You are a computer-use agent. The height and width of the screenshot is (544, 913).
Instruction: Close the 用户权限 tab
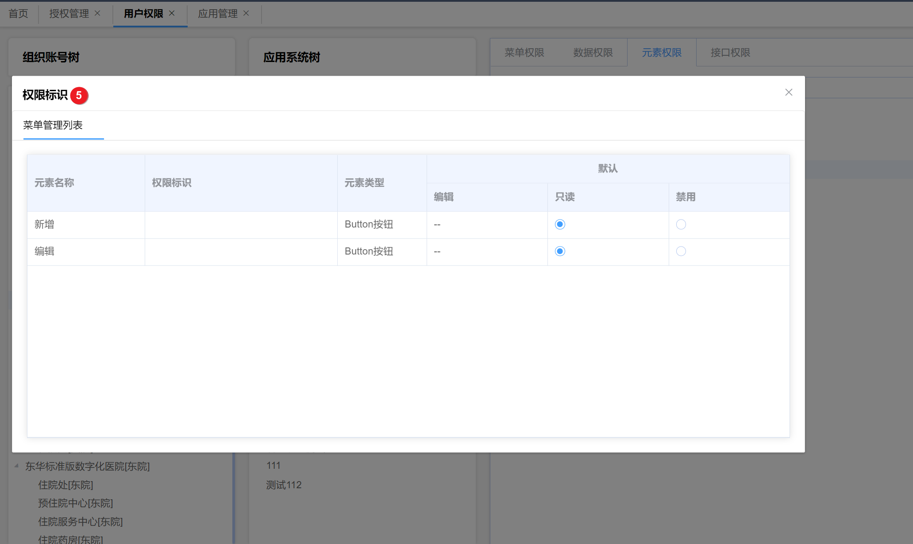[x=172, y=13]
